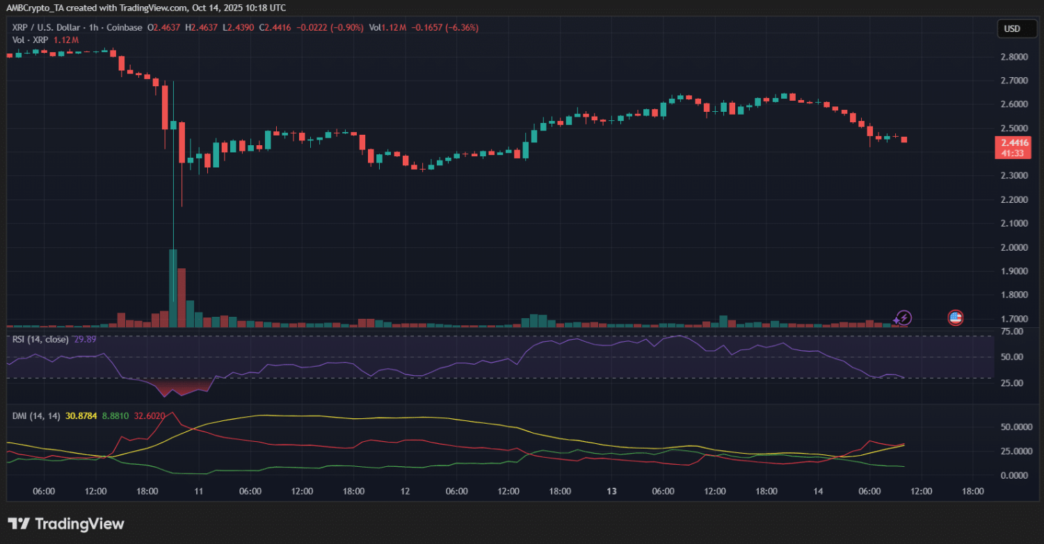Click the Vol · XRP indicator label
The width and height of the screenshot is (1044, 544).
[31, 40]
